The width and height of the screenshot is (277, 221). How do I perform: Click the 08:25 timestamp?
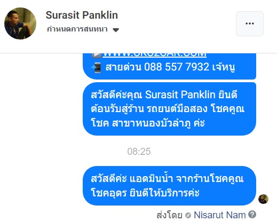coord(139,152)
